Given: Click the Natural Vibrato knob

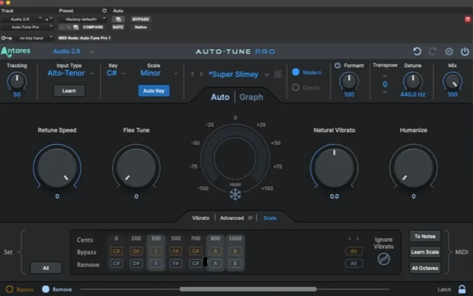Looking at the screenshot, I should (334, 168).
